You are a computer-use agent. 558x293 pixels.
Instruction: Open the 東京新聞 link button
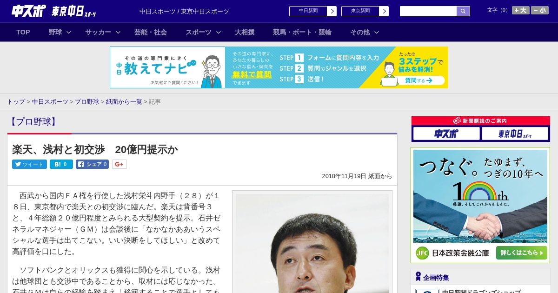pos(360,11)
